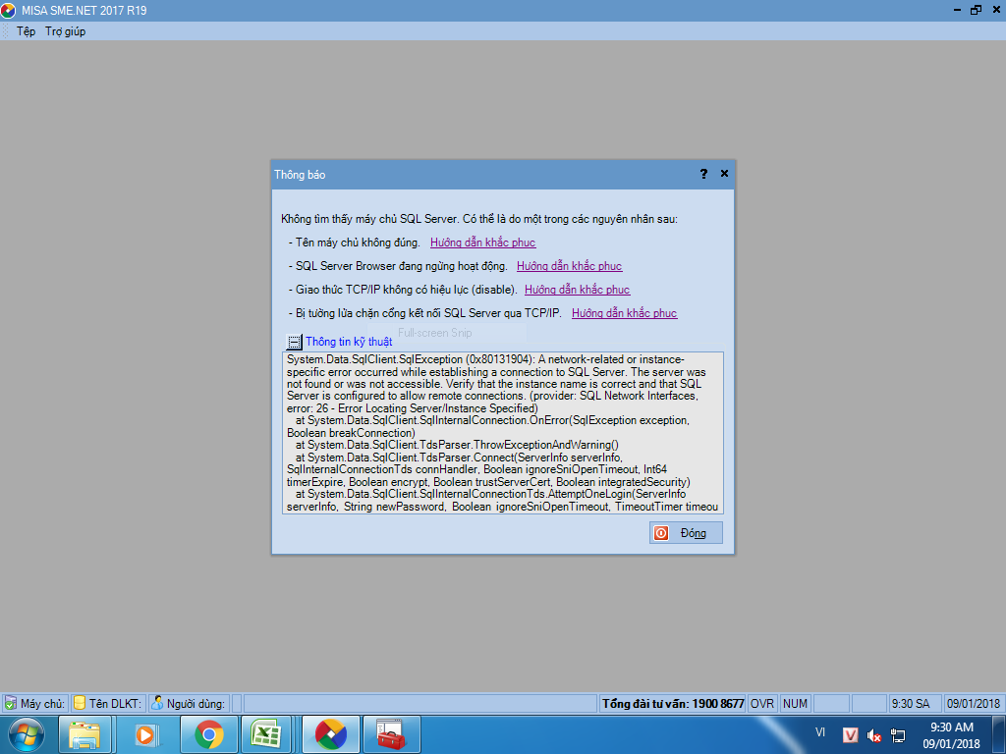Close the Thông báo dialog with X
The height and width of the screenshot is (754, 1006).
point(724,174)
